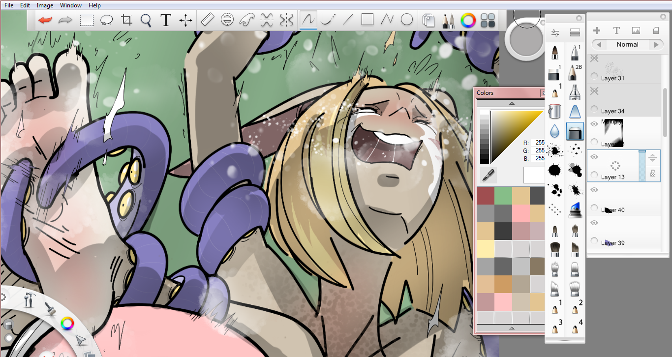This screenshot has width=672, height=357.
Task: Hide Layer 39 via its eye icon
Action: click(x=594, y=223)
